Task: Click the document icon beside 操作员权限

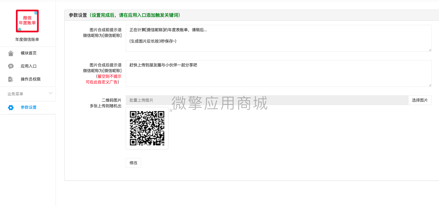Action: tap(11, 79)
